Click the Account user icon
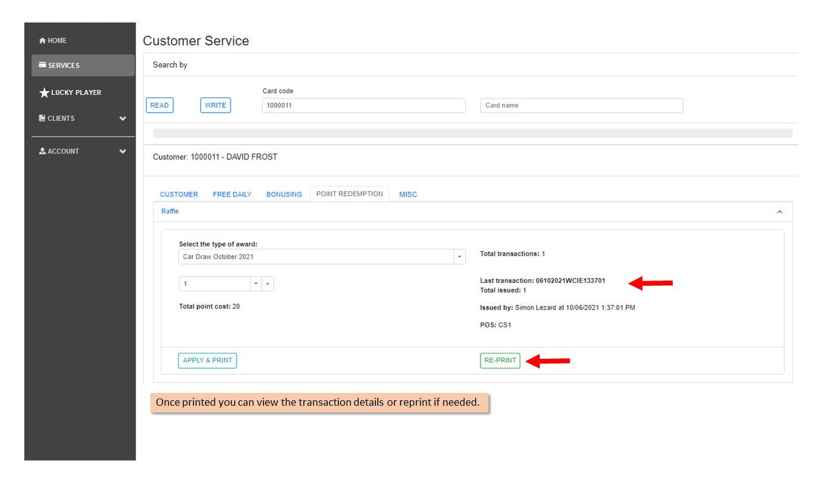This screenshot has width=828, height=483. (x=42, y=151)
